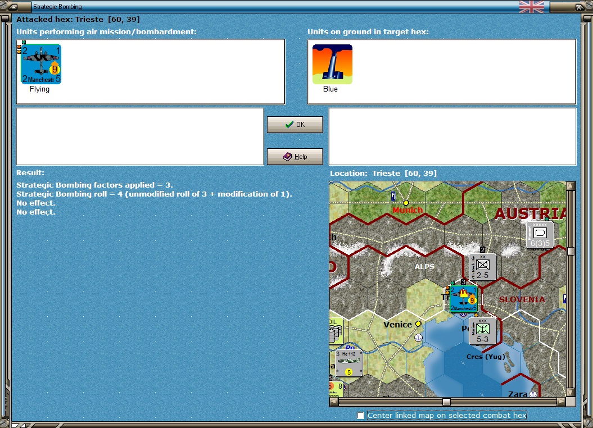
Task: Click the oil resource icon near Venice
Action: coord(336,331)
